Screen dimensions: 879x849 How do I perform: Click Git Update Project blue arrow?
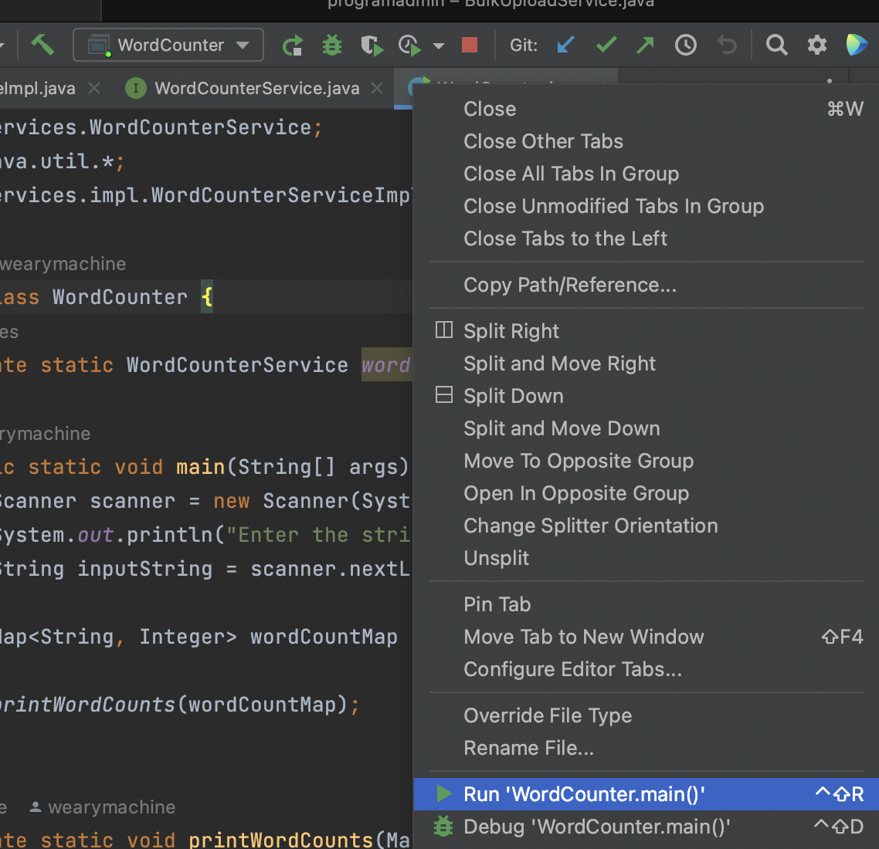565,45
